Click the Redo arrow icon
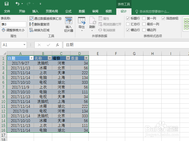Image resolution: width=189 pixels, height=141 pixels. (29, 4)
